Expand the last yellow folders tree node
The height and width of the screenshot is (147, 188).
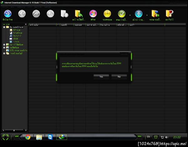point(4,53)
